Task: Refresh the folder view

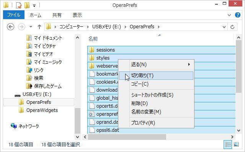Action: pyautogui.click(x=232, y=27)
